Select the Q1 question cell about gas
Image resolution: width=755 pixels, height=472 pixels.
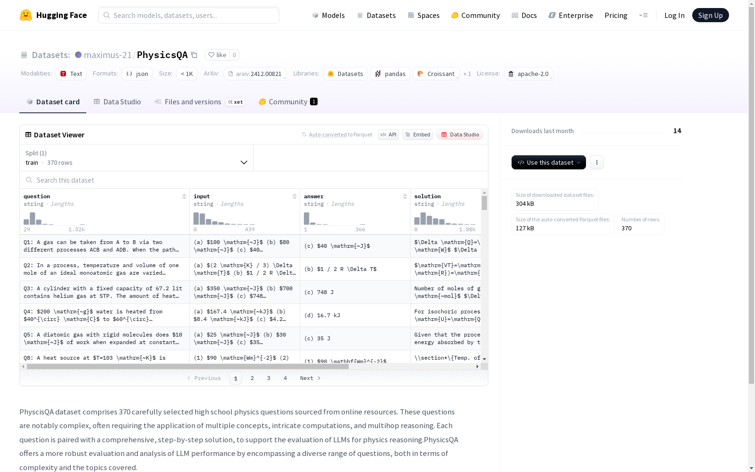(x=104, y=246)
